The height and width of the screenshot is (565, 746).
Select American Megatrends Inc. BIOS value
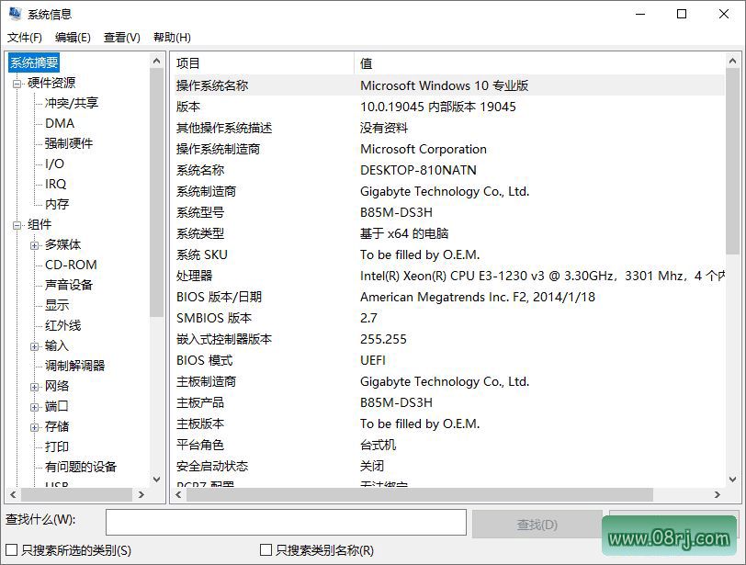[x=478, y=297]
